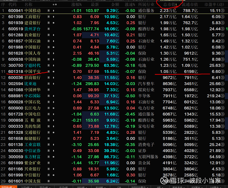
Task: Click the marker icons in the header row
Action: coord(55,5)
